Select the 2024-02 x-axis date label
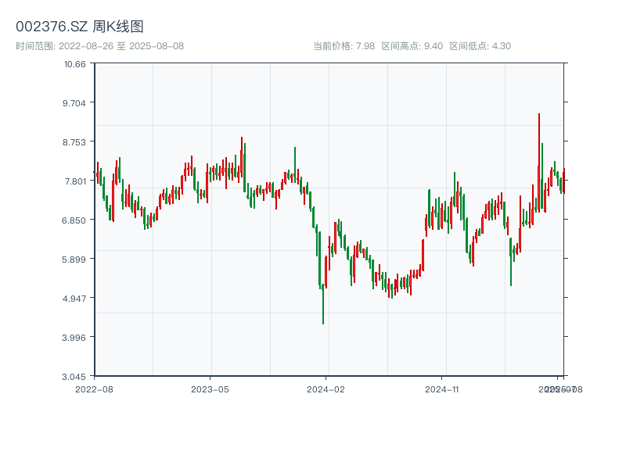Screen dimensions: 626x469 coord(326,388)
